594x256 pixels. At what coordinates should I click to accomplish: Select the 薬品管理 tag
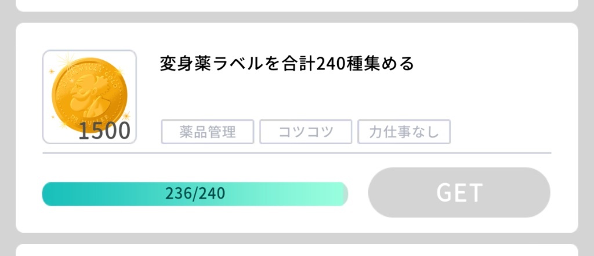click(x=208, y=132)
